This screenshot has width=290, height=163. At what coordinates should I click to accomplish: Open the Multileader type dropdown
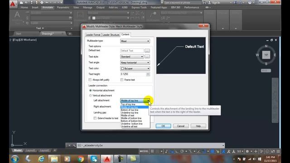point(135,41)
